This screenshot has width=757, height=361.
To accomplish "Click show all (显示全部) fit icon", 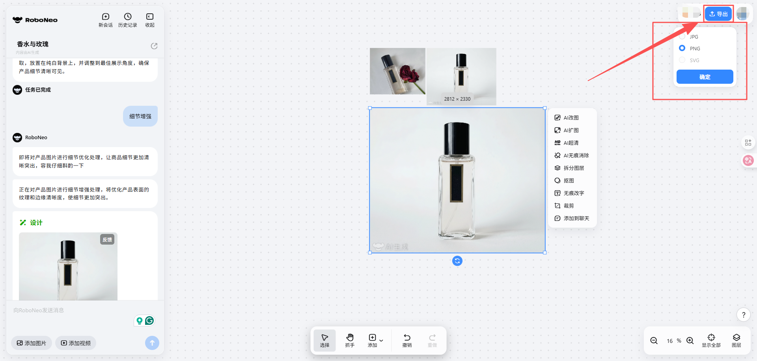I will [x=711, y=340].
